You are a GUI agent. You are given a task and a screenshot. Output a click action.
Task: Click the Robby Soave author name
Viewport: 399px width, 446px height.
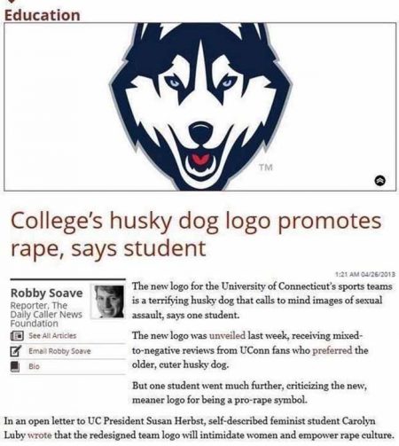click(x=47, y=293)
